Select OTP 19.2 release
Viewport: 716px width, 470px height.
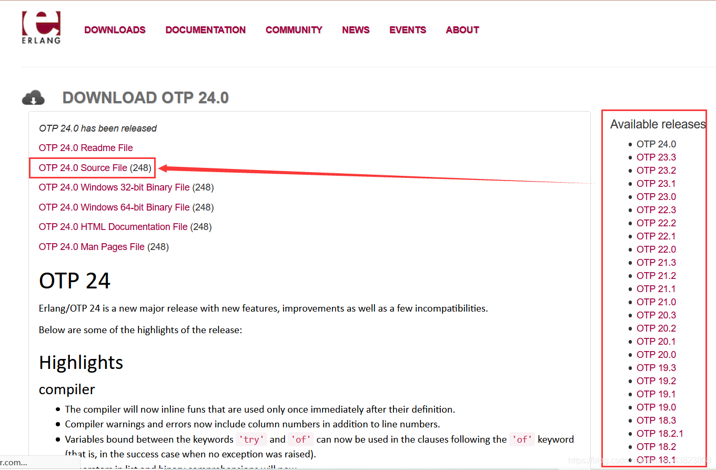[656, 381]
